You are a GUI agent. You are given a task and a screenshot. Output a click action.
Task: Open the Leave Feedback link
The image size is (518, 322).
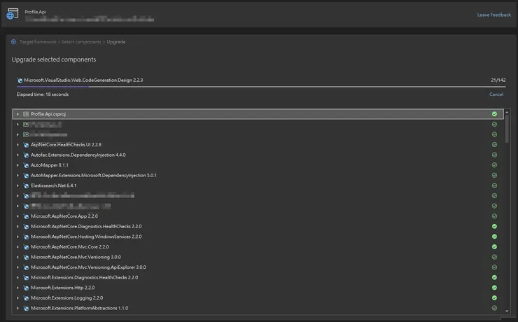[x=493, y=15]
